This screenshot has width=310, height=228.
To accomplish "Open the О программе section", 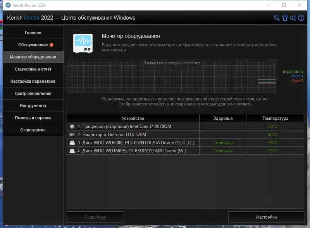I will pos(33,130).
